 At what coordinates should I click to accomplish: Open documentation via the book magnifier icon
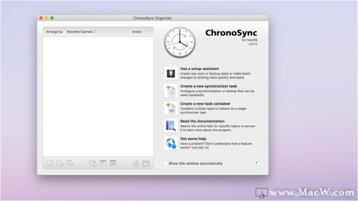[171, 126]
